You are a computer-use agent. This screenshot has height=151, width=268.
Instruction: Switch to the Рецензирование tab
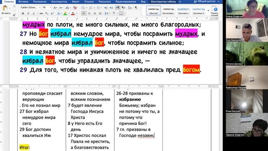click(x=126, y=2)
